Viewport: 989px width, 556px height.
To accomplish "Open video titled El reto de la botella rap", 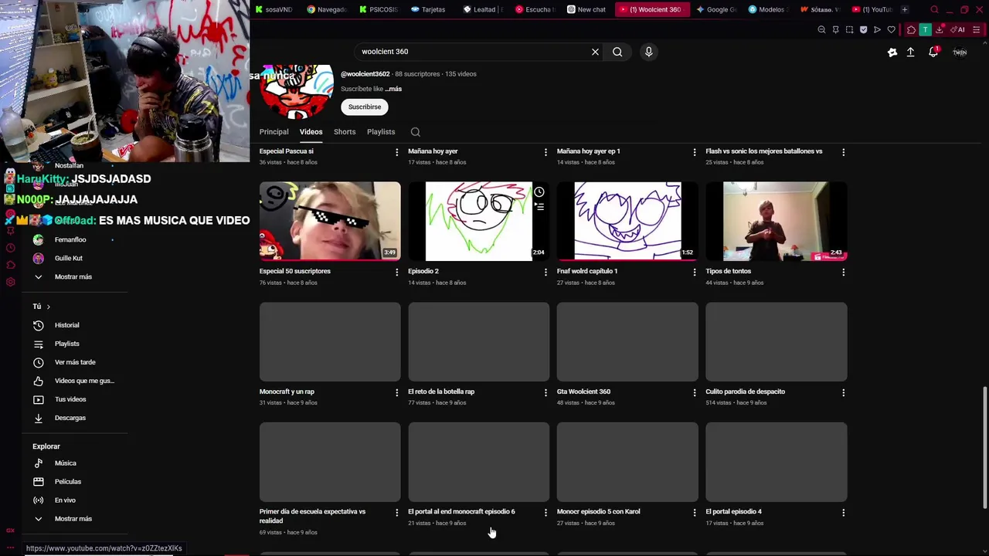I will 441,392.
